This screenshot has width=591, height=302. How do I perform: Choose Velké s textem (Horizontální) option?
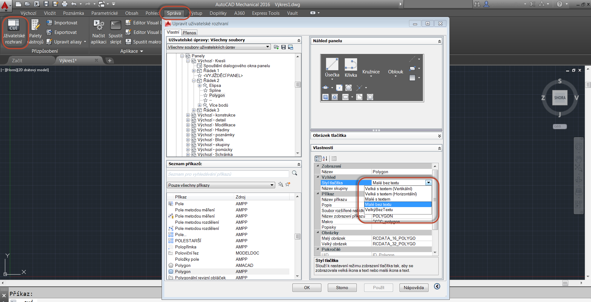coord(391,194)
